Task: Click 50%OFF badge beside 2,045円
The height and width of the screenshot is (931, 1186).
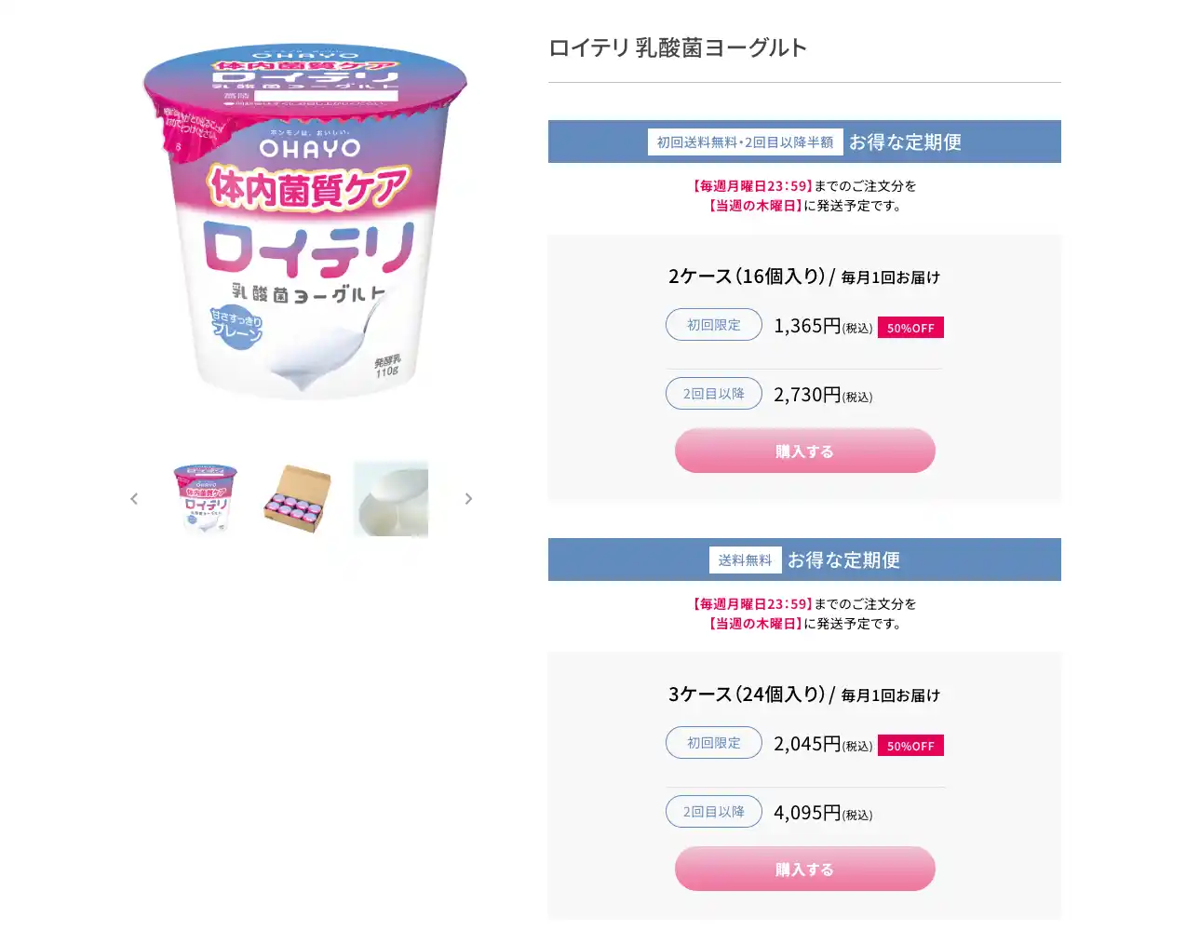Action: pyautogui.click(x=910, y=746)
